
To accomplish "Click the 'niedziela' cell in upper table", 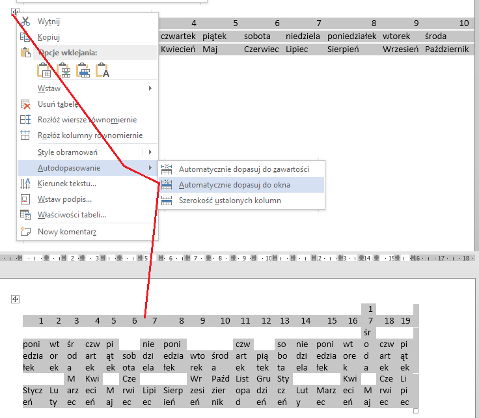I will click(x=303, y=36).
